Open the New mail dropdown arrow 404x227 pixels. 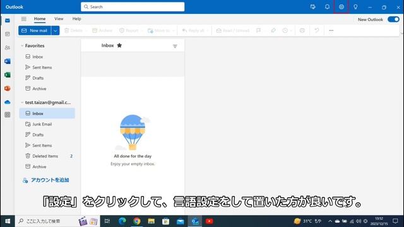(55, 31)
